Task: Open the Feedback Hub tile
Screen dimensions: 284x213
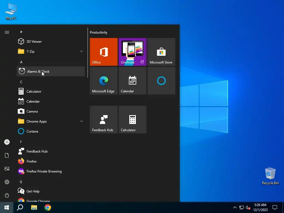Action: point(104,120)
